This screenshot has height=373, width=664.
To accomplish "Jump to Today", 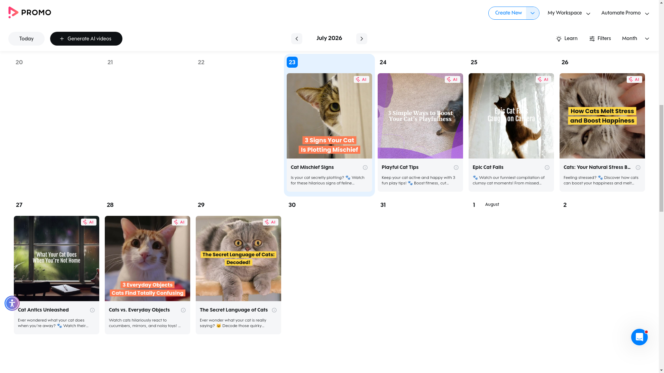I will click(26, 39).
